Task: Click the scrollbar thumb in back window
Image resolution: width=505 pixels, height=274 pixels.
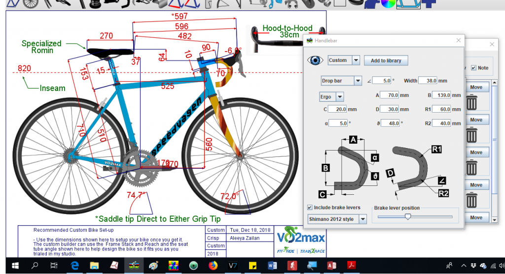Action: tap(495, 140)
